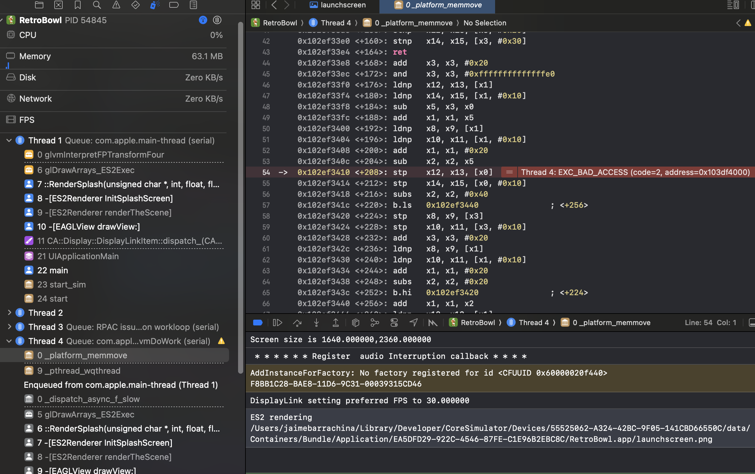
Task: Click the Debug View Hierarchy icon
Action: coord(355,323)
